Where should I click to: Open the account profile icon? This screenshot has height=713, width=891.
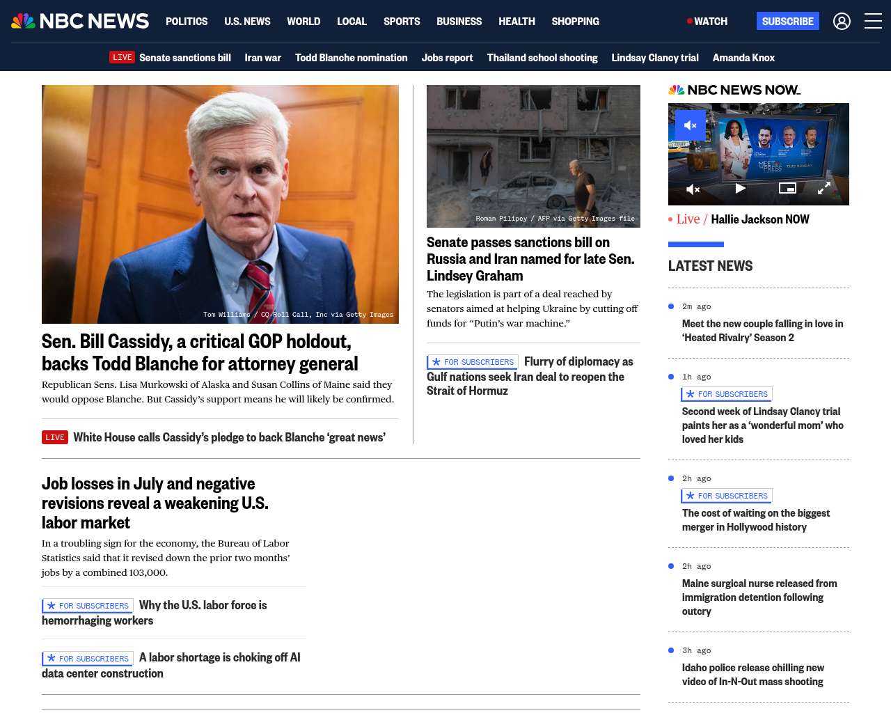pos(842,22)
